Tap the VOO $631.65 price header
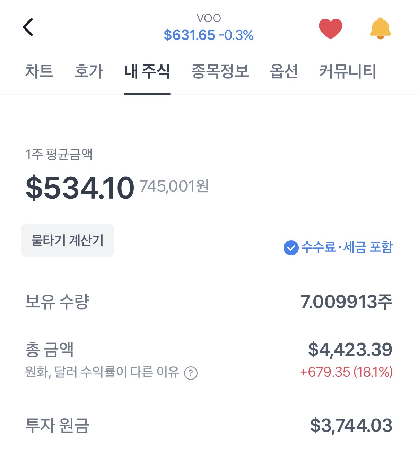418x470 pixels. click(209, 28)
